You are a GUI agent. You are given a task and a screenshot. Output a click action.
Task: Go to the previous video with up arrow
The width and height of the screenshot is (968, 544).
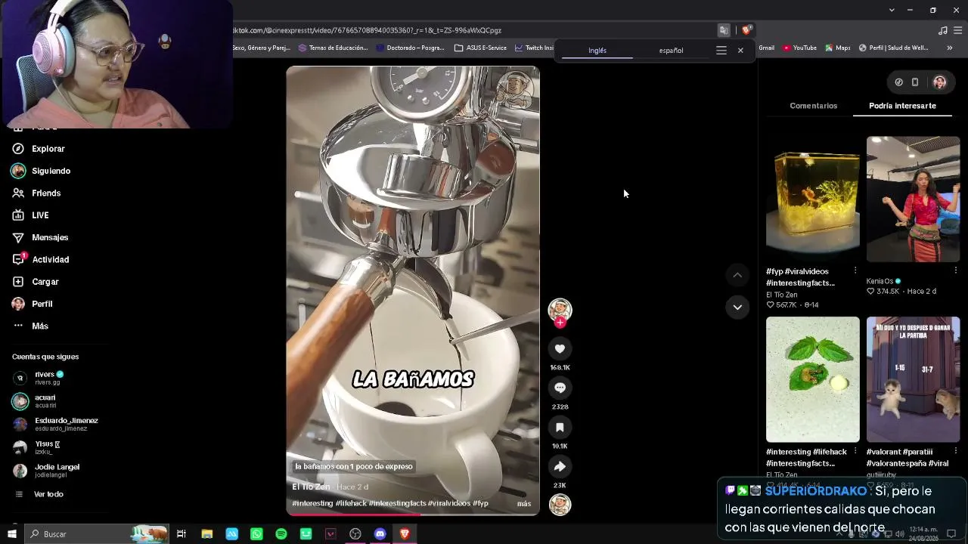pos(737,275)
